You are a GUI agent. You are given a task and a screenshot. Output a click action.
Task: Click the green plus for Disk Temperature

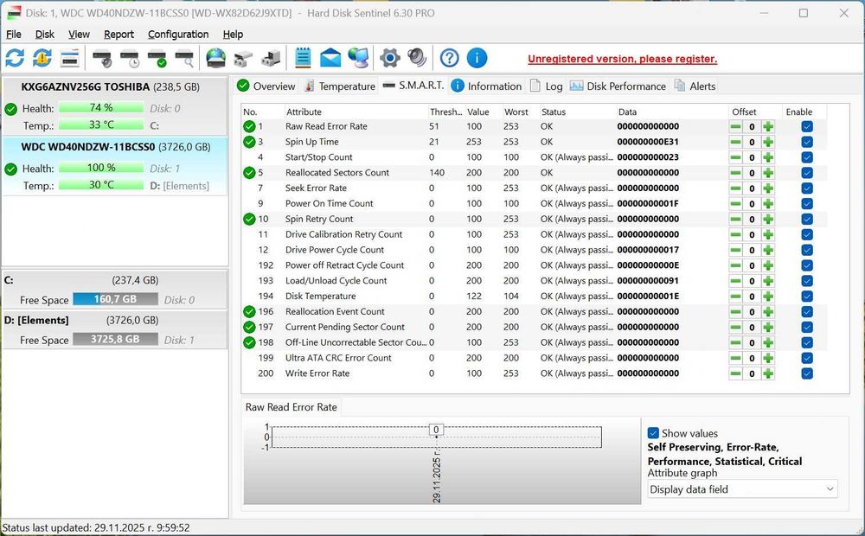768,297
